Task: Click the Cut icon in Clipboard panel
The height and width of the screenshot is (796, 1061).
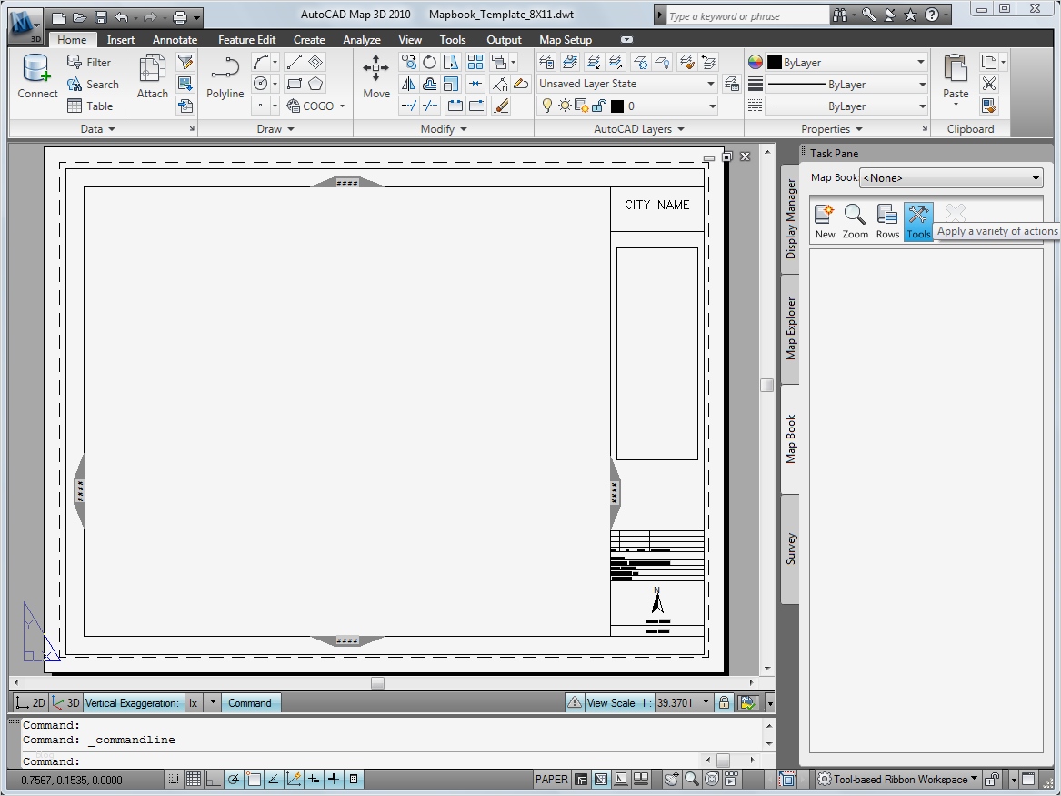Action: point(989,84)
